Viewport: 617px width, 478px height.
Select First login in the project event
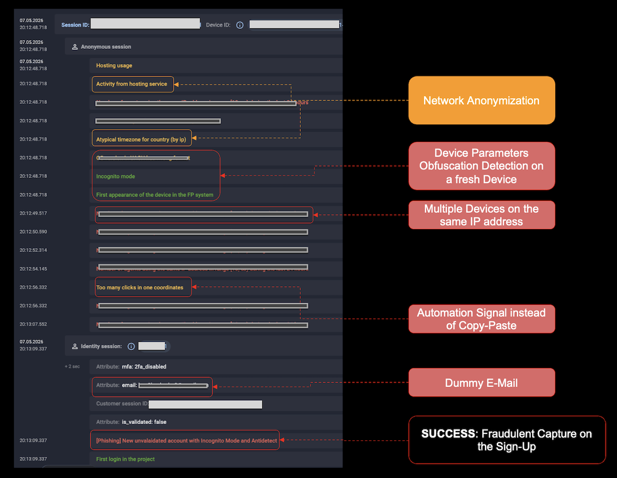point(125,459)
